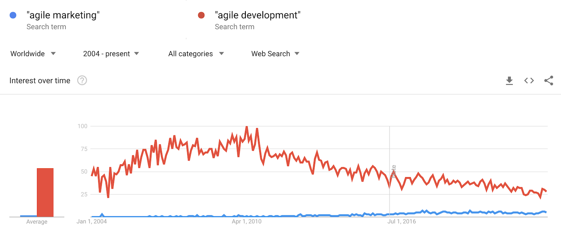This screenshot has height=231, width=561.
Task: Click the Apr 1, 2010 axis label
Action: click(247, 221)
